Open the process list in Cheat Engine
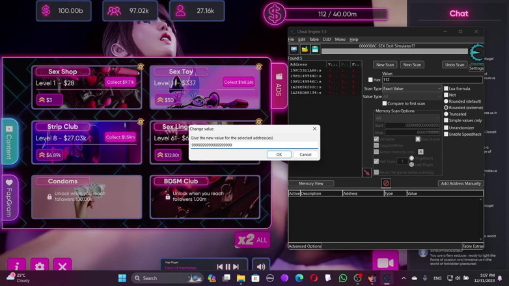The height and width of the screenshot is (286, 509). (x=294, y=49)
